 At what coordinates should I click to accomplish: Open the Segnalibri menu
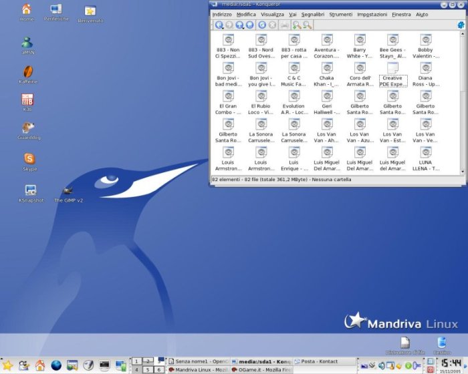tap(312, 14)
